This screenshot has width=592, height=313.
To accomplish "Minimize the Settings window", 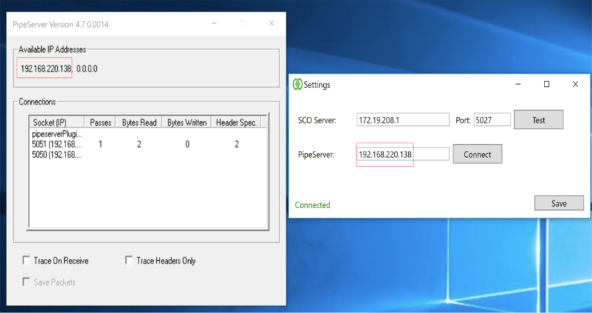I will [x=517, y=84].
